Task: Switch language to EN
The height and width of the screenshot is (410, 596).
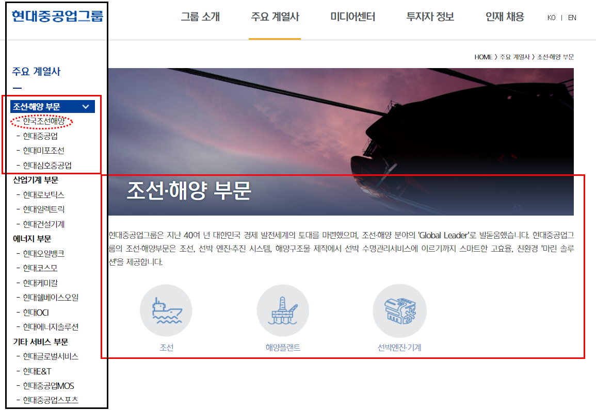Action: [572, 18]
